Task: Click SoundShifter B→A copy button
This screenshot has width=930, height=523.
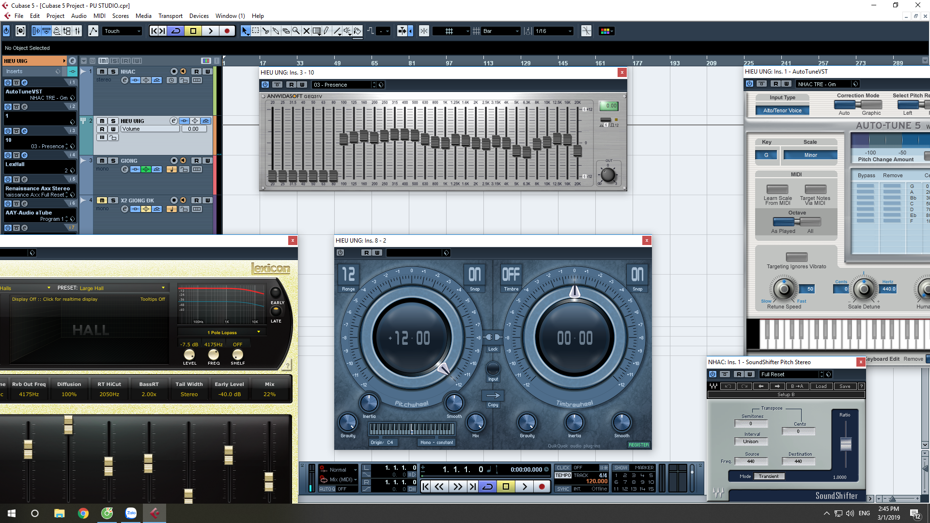Action: (797, 386)
